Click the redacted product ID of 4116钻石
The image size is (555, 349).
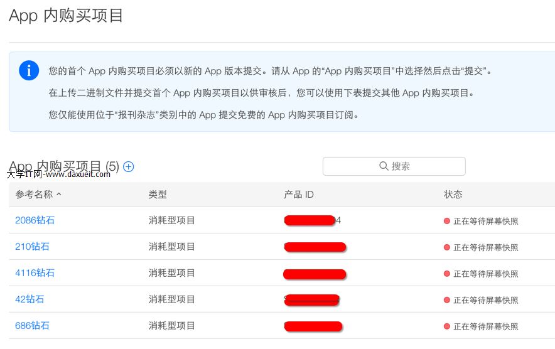click(315, 274)
